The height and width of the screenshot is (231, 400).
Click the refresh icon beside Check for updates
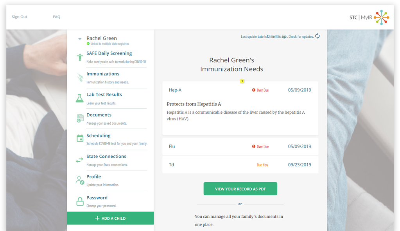click(x=317, y=36)
